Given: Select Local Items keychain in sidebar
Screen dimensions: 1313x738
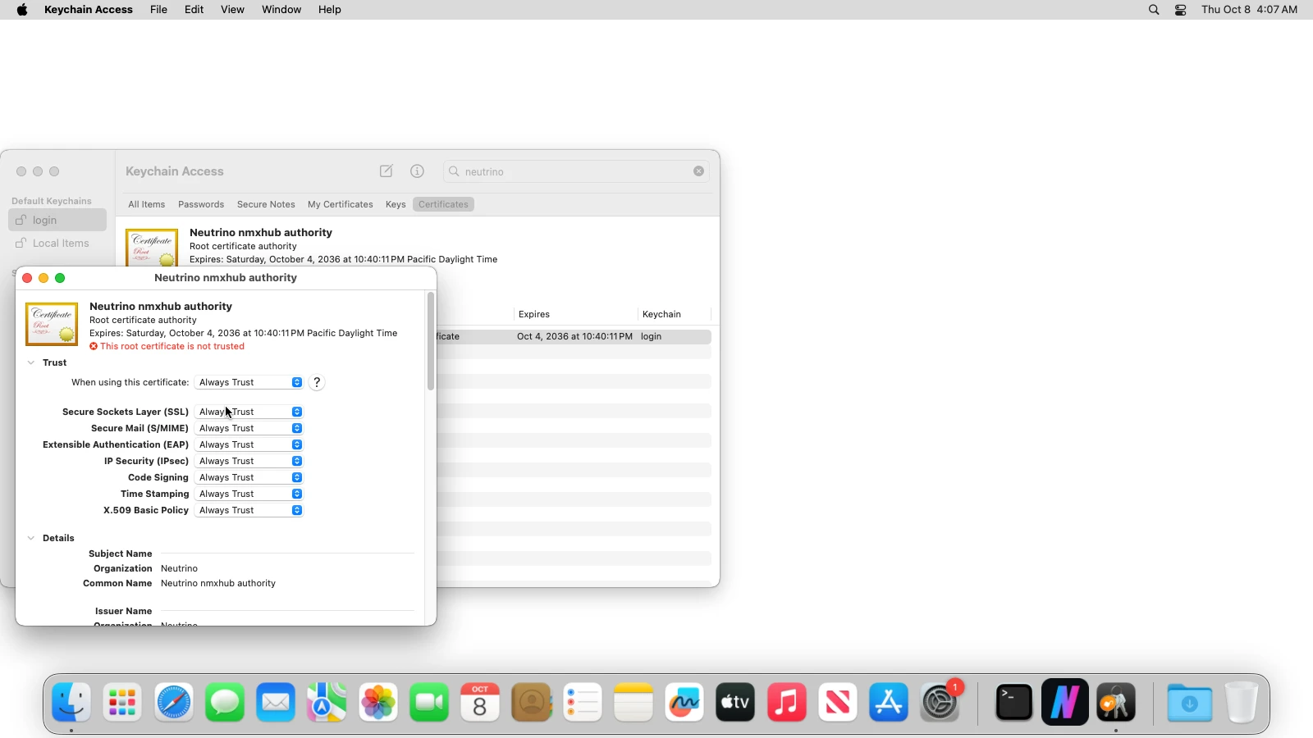Looking at the screenshot, I should point(57,244).
